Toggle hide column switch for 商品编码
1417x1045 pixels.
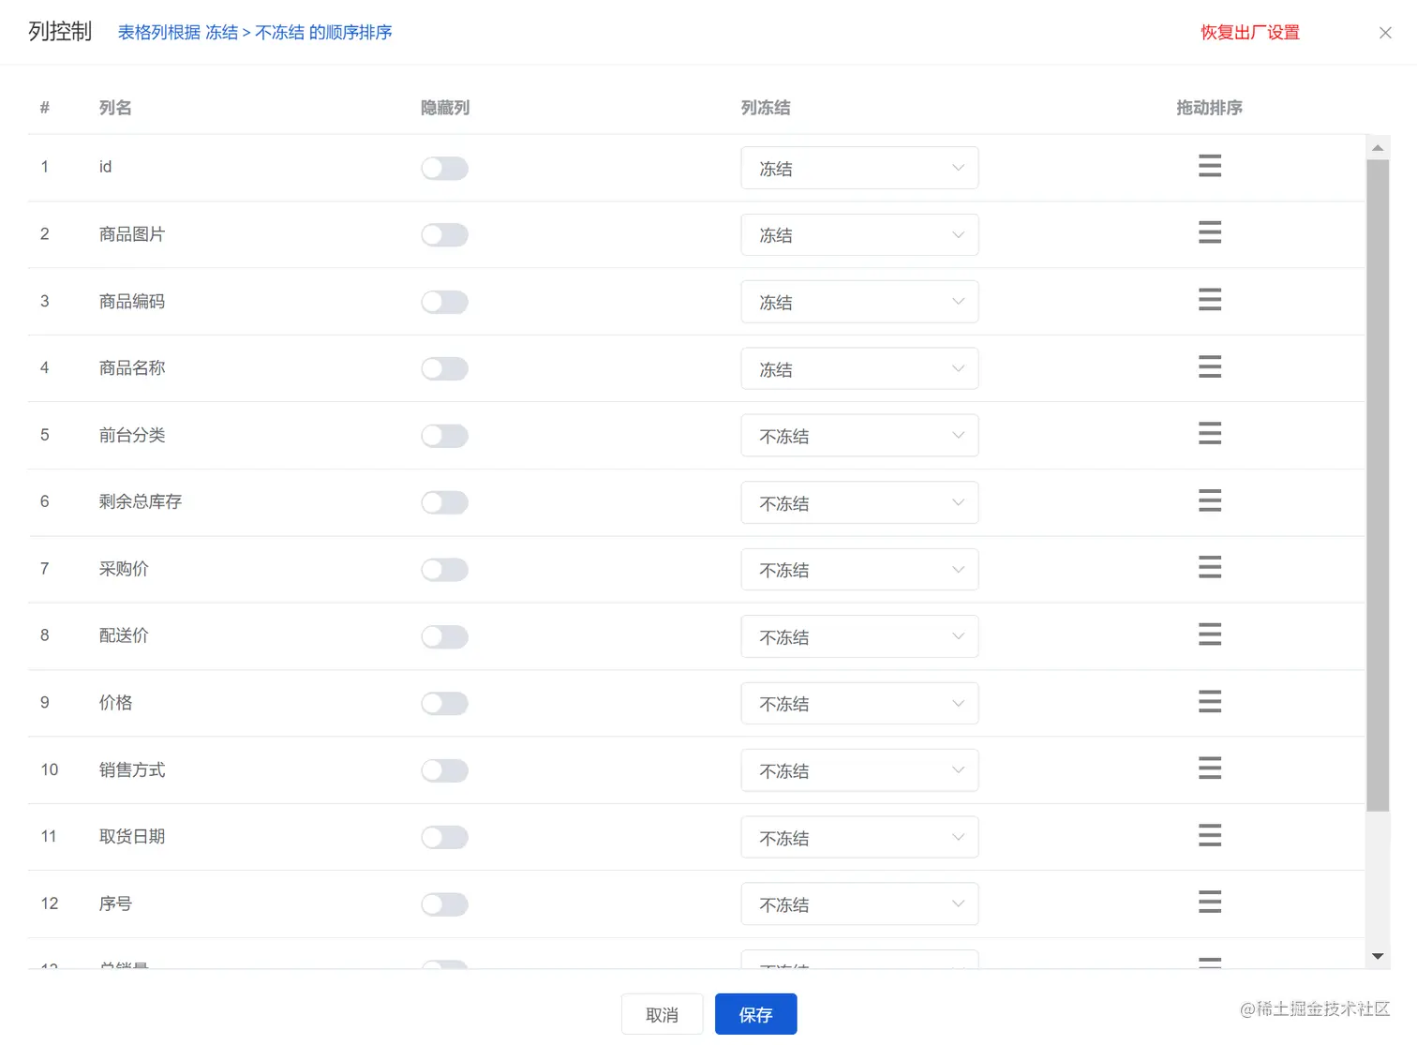coord(444,302)
